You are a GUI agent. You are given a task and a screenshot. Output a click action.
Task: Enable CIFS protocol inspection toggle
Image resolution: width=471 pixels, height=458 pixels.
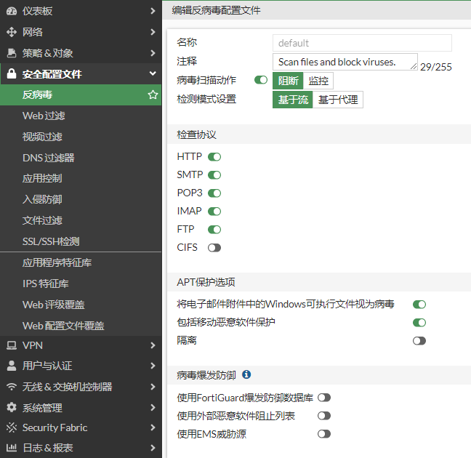pyautogui.click(x=214, y=247)
